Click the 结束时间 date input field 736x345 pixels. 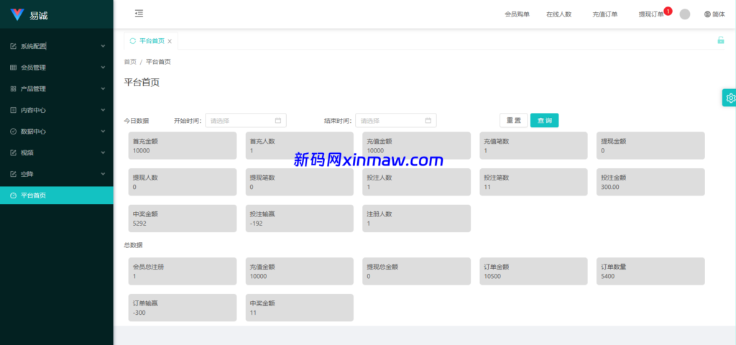pyautogui.click(x=396, y=120)
